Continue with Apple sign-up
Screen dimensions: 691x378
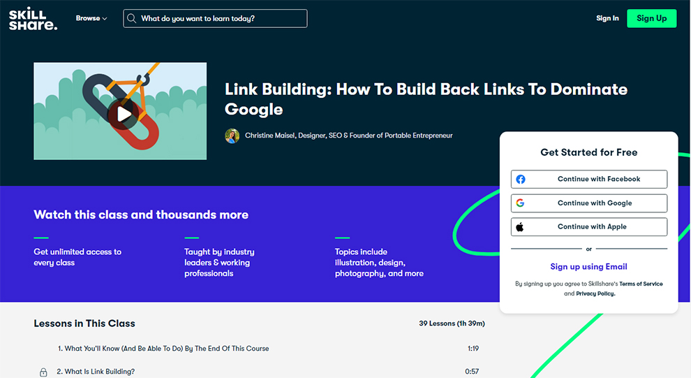point(589,226)
